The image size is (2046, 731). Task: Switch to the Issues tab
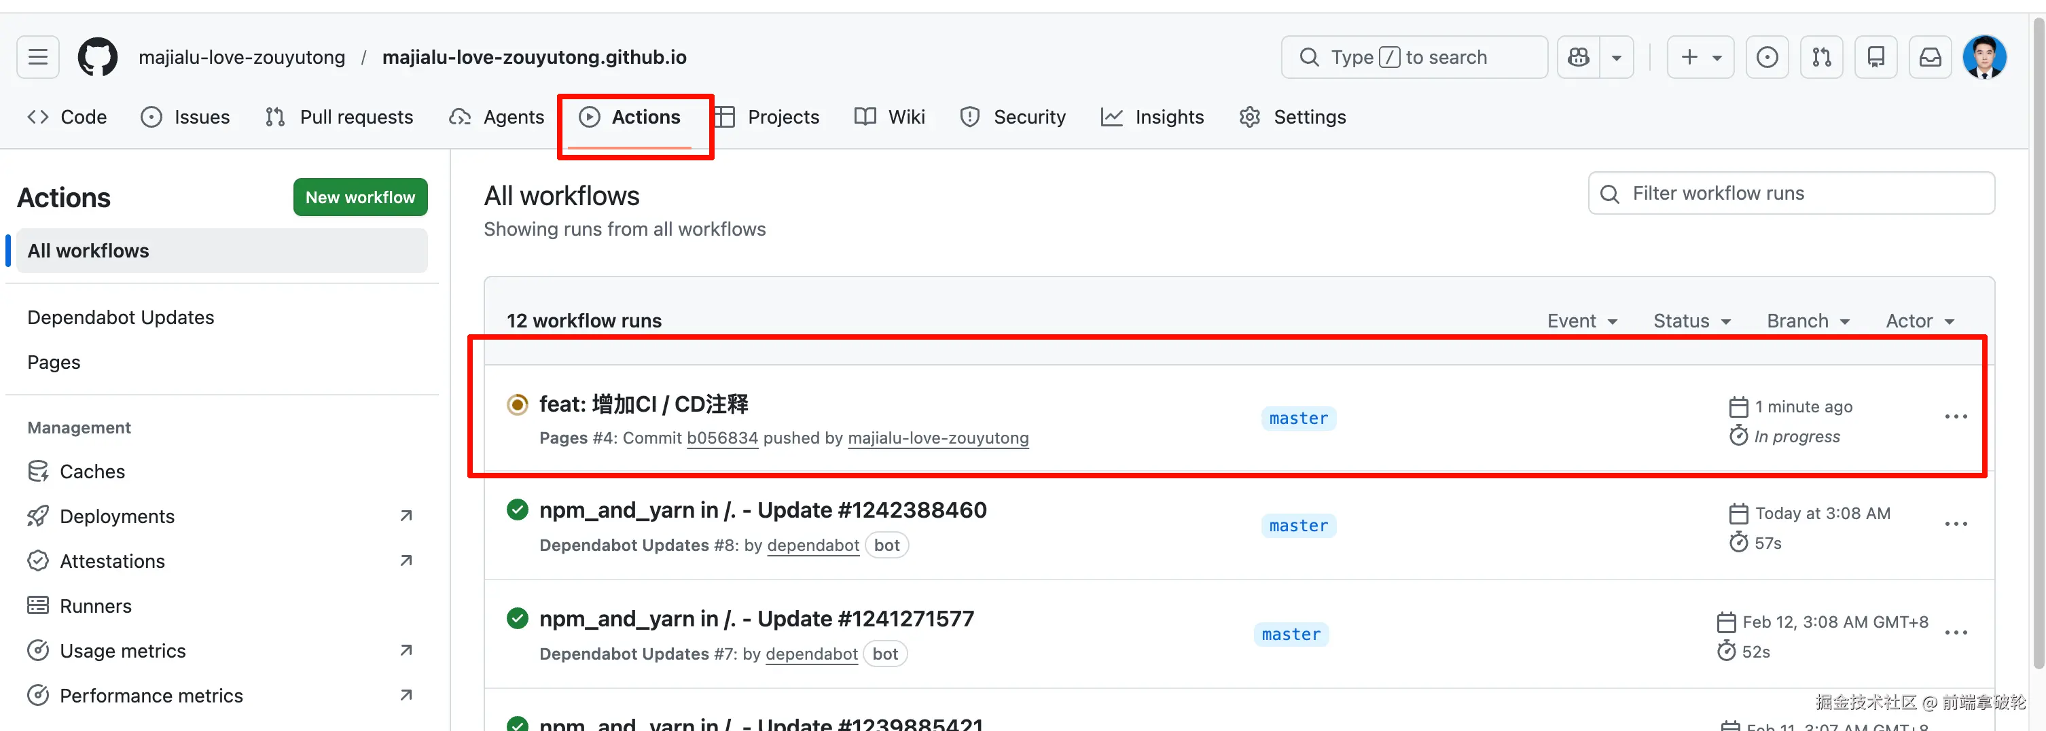[185, 117]
